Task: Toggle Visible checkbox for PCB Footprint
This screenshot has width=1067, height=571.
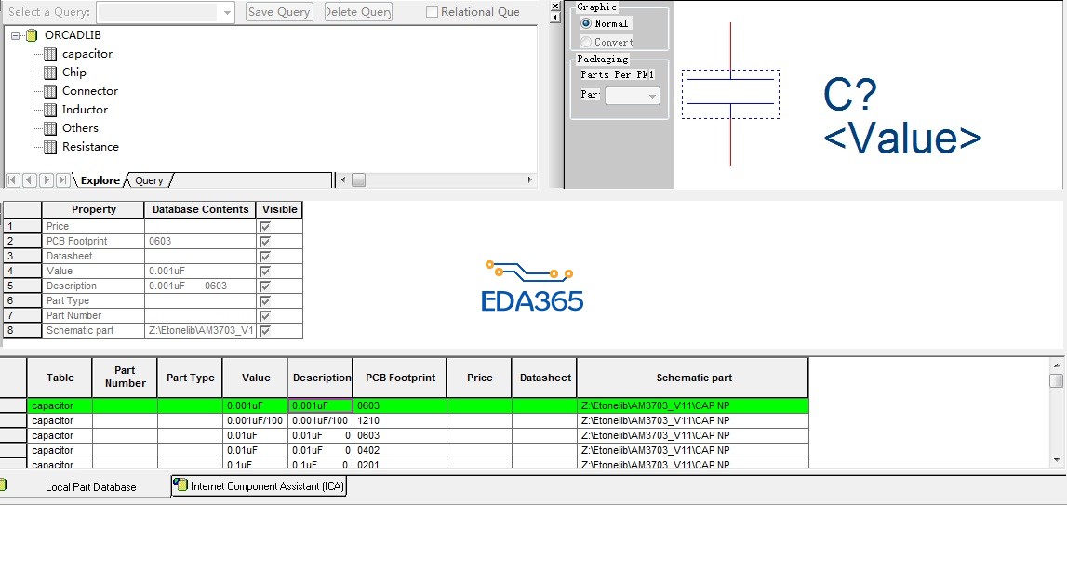Action: pos(265,242)
